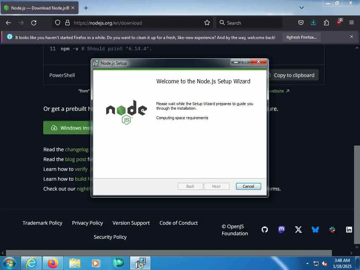Open the OpenJS Foundation link
The width and height of the screenshot is (360, 270).
(x=235, y=230)
